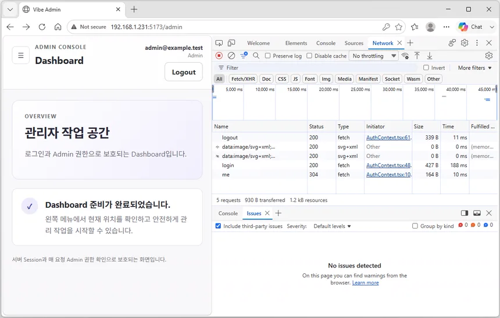Image resolution: width=500 pixels, height=318 pixels.
Task: Filter requests by Img type
Action: pos(326,79)
